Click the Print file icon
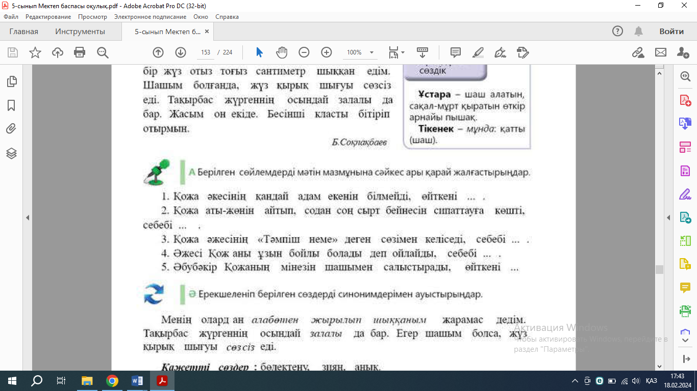This screenshot has height=391, width=697. pyautogui.click(x=80, y=52)
